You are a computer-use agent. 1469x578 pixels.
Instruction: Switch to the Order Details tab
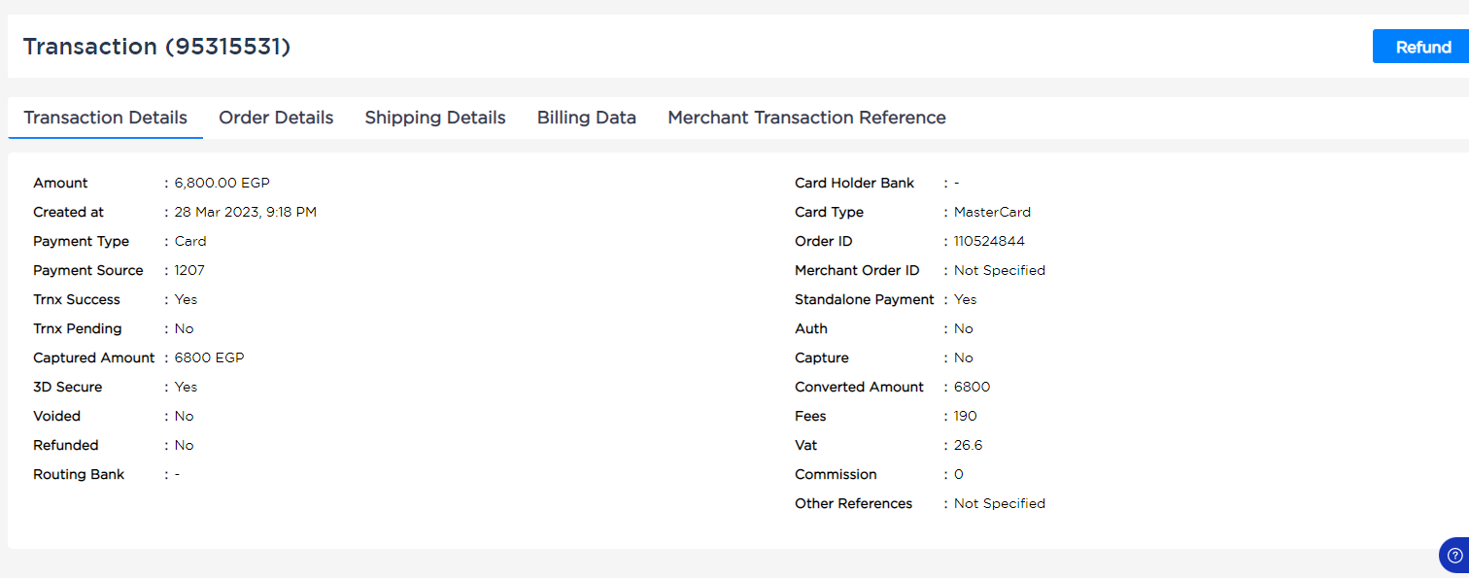[276, 118]
